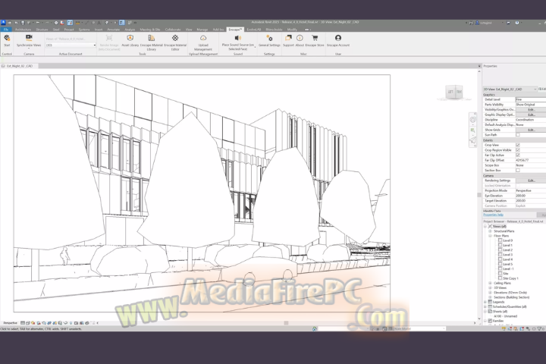Open the Enscape Store cart icon
The image size is (546, 364).
(315, 38)
